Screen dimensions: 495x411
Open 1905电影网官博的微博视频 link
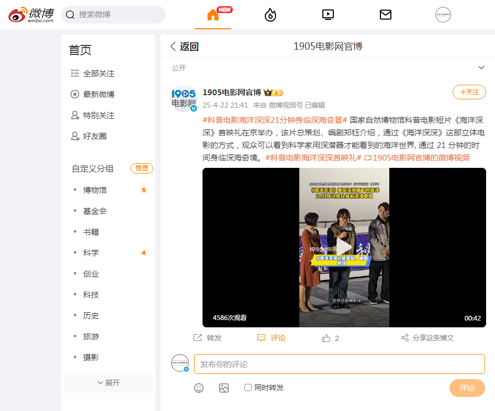(x=417, y=158)
